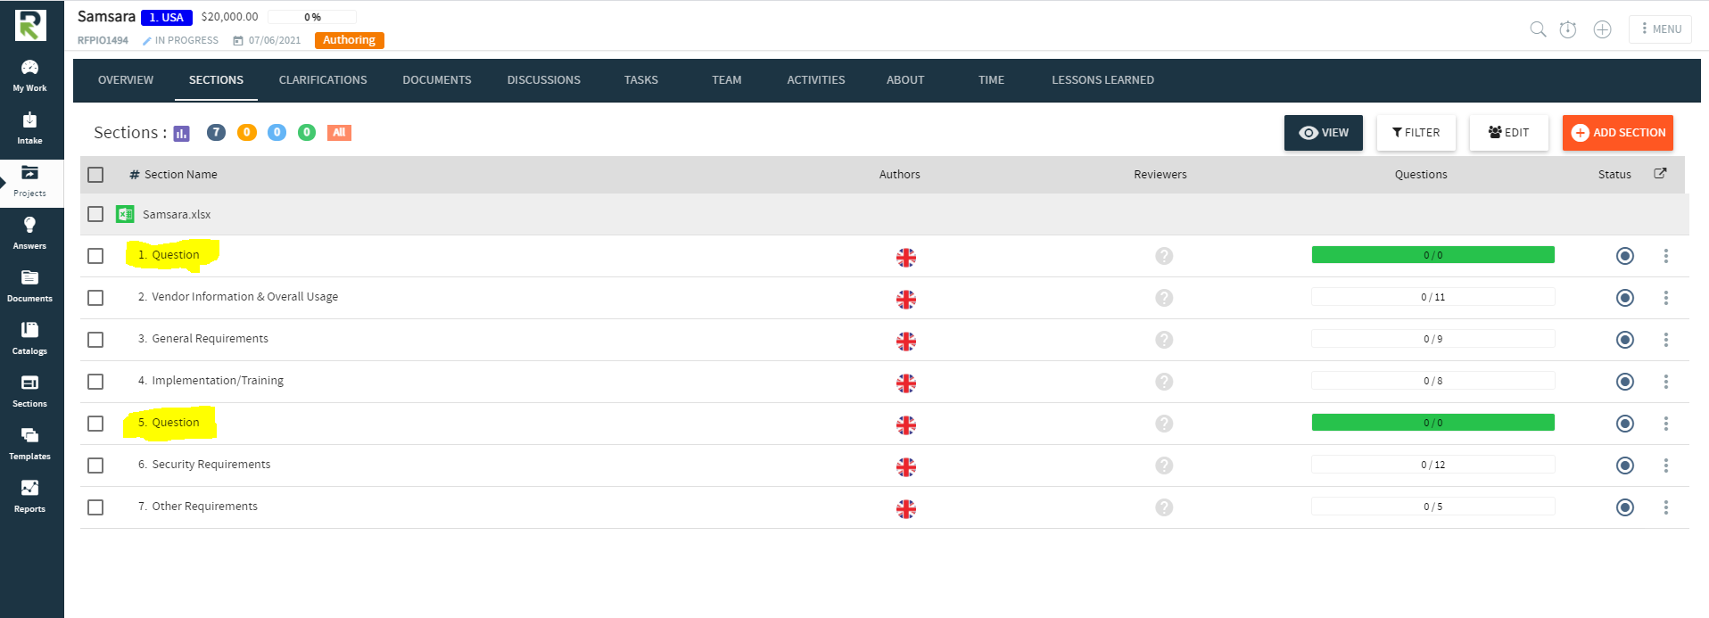Go to Answers in the sidebar
The height and width of the screenshot is (618, 1709).
tap(29, 234)
